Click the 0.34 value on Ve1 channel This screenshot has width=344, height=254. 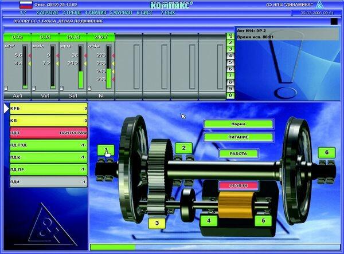45,37
